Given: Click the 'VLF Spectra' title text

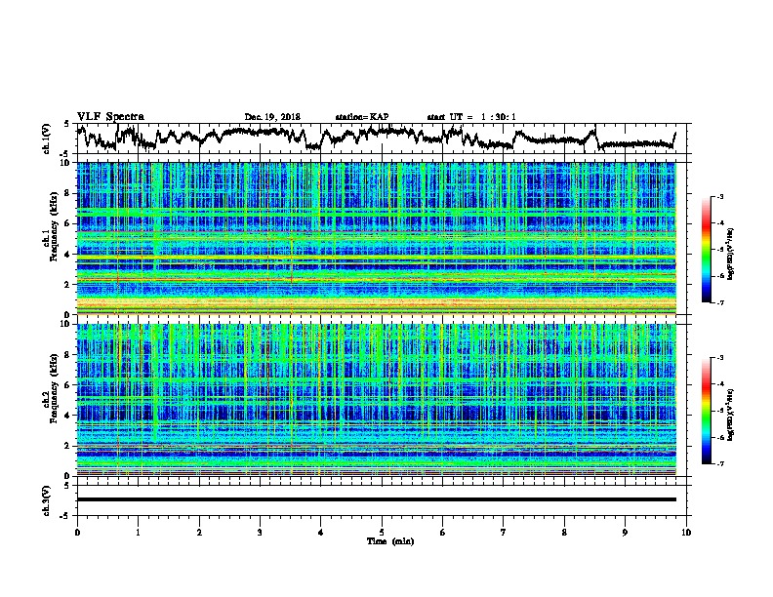Looking at the screenshot, I should pos(110,117).
